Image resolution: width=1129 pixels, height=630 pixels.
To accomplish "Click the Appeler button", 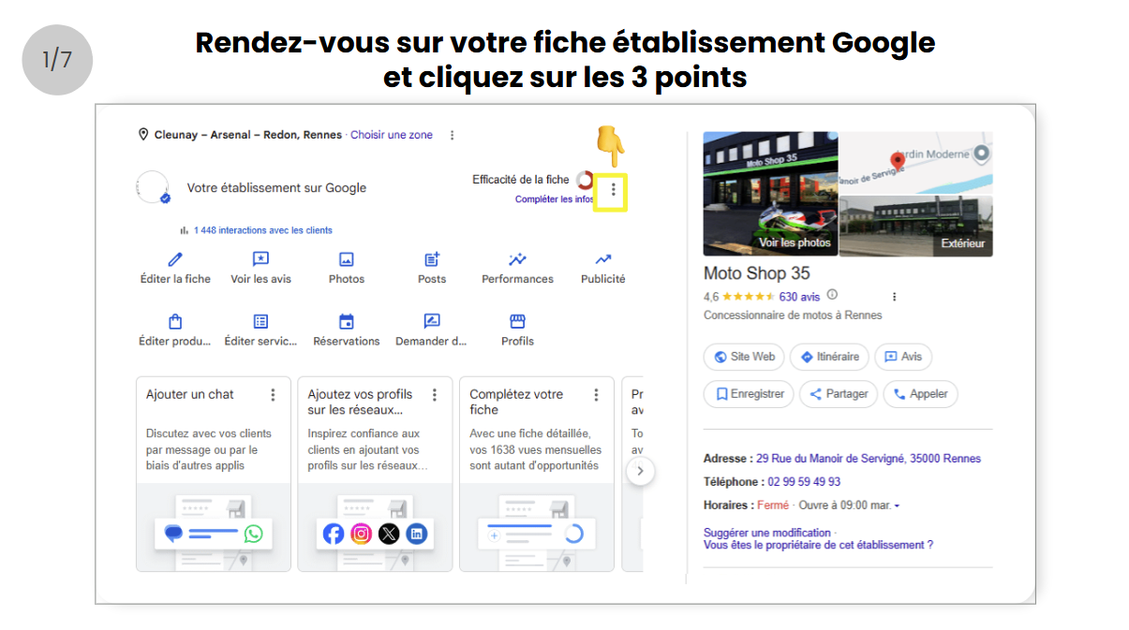I will click(x=920, y=394).
